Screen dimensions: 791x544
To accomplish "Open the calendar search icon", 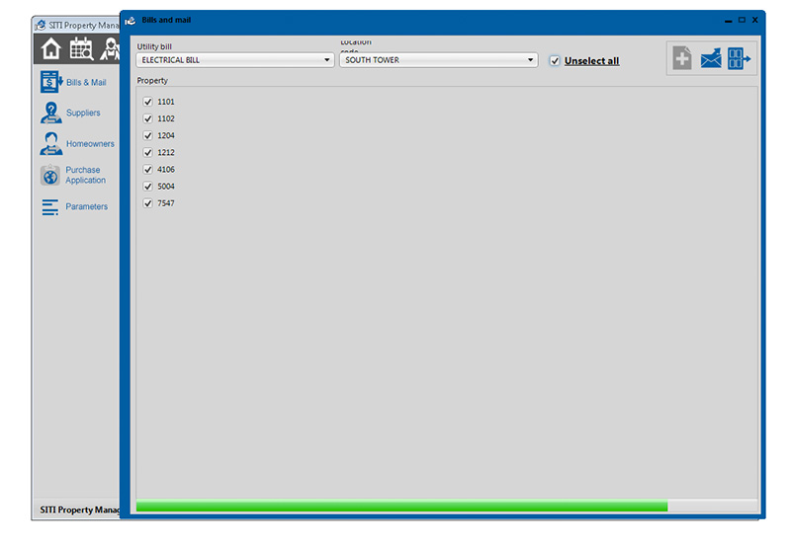I will [x=81, y=49].
